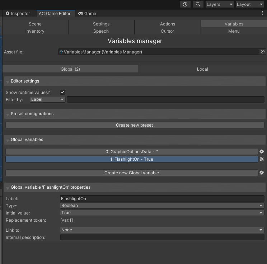Open the Layout dropdown
267x264 pixels.
pos(250,4)
